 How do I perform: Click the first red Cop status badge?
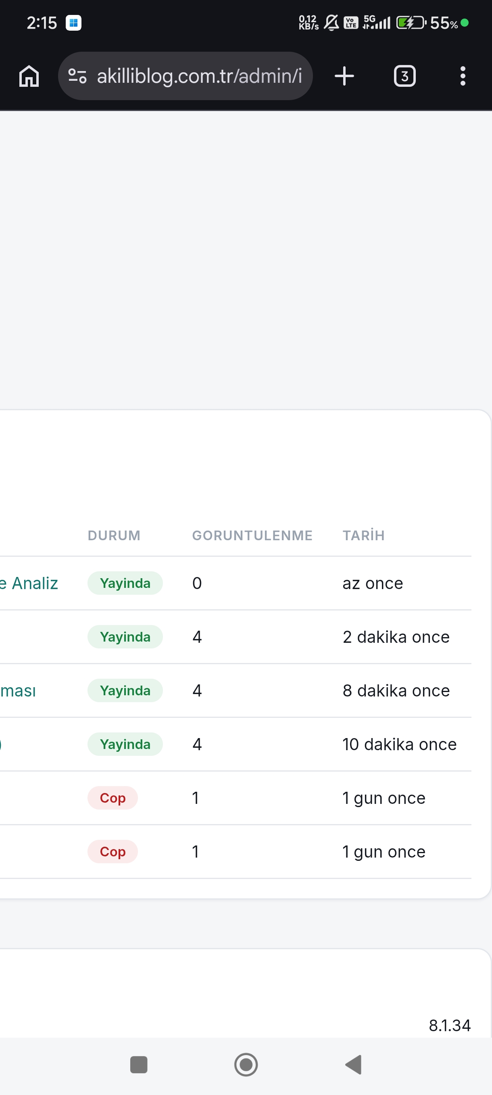113,798
